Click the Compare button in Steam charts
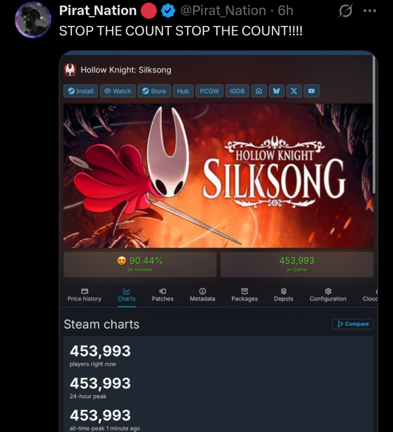393x432 pixels. pyautogui.click(x=353, y=324)
